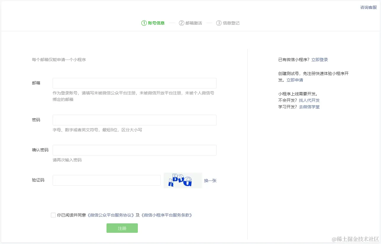Open 《微信小程序平台服务条款》 link
This screenshot has height=244, width=381.
click(167, 215)
